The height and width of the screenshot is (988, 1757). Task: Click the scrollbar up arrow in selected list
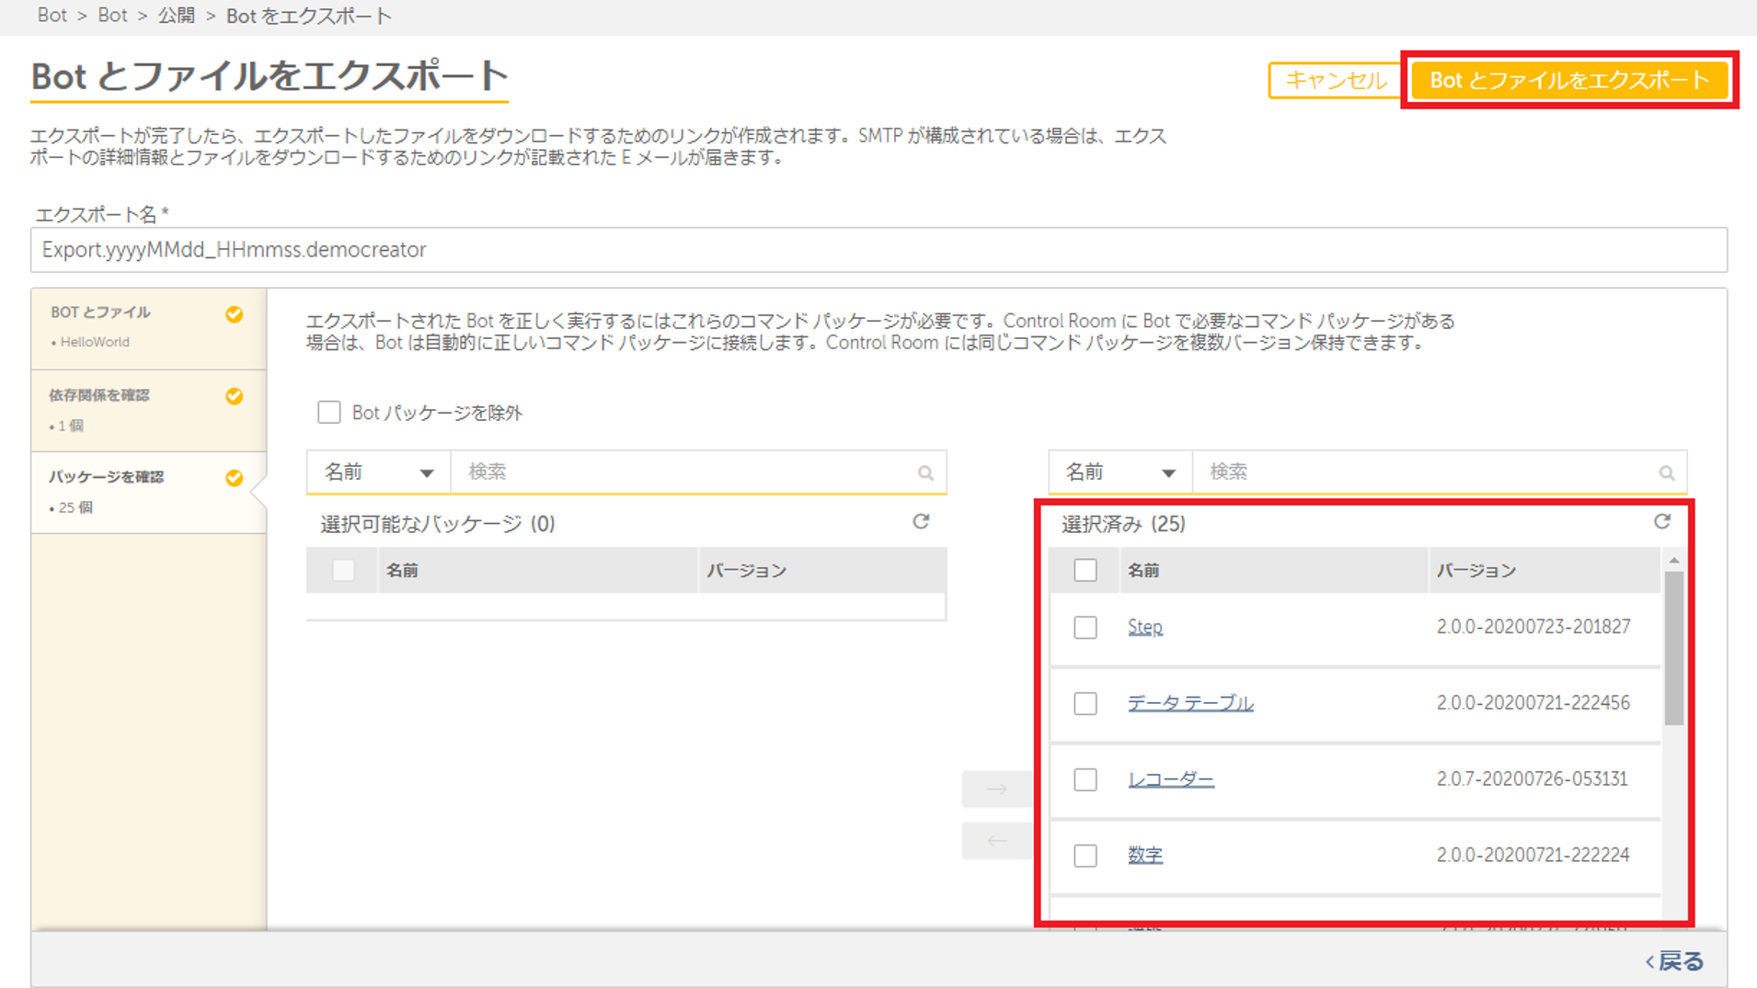pos(1674,560)
